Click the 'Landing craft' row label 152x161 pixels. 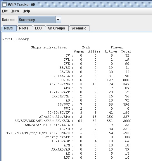(x=57, y=137)
